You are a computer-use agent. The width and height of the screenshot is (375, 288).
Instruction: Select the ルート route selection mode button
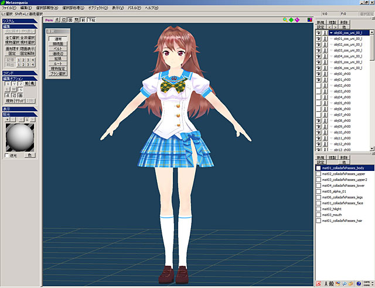pyautogui.click(x=58, y=64)
